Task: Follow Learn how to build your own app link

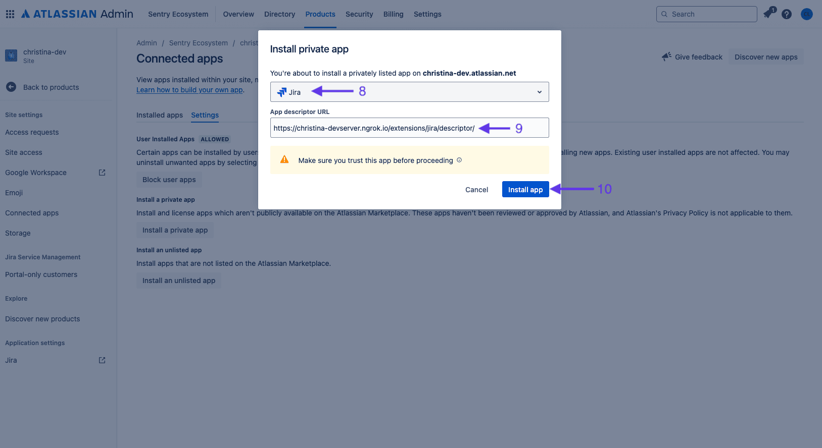Action: (189, 90)
